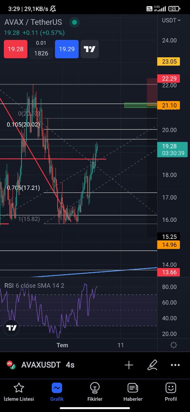Open the Haberler tab
The height and width of the screenshot is (412, 190).
coord(133,392)
